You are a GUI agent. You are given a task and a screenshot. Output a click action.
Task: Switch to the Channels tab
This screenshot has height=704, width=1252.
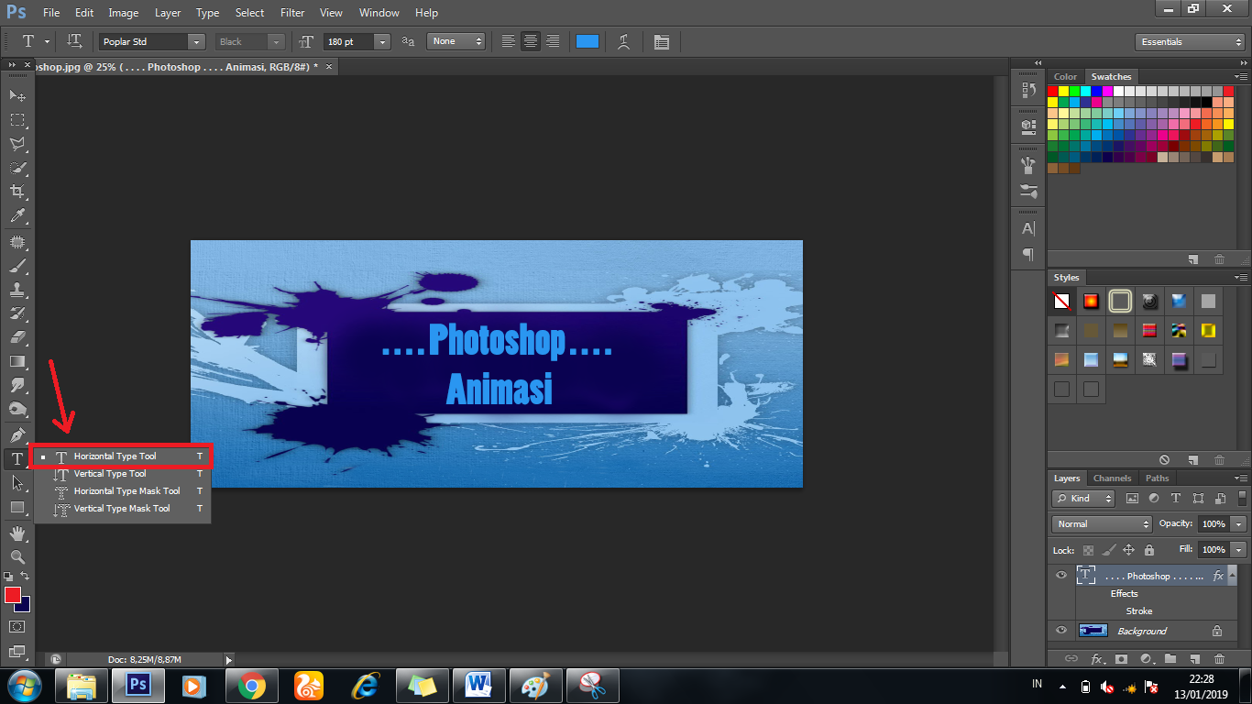tap(1112, 478)
